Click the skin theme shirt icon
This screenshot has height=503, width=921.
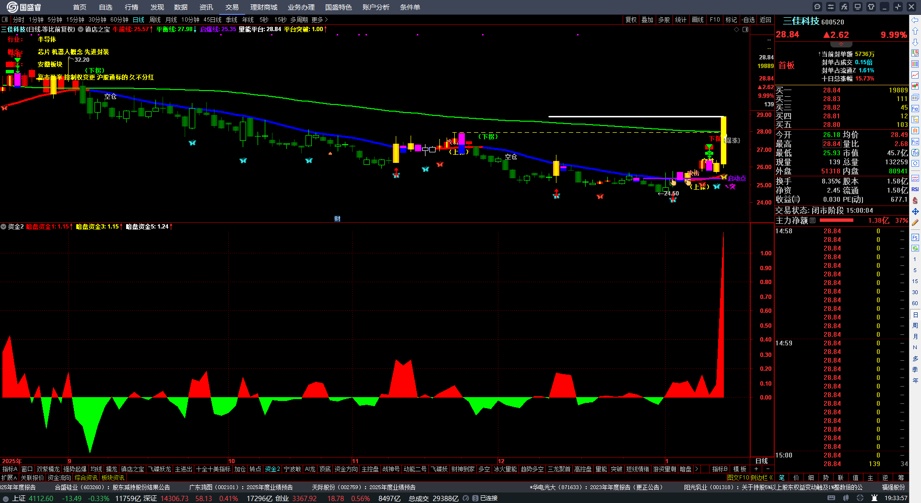[x=871, y=7]
